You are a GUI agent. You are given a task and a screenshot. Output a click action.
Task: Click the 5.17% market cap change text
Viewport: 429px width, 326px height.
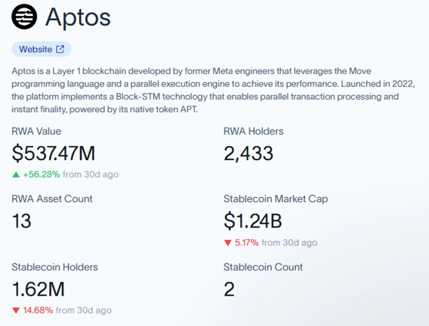pyautogui.click(x=247, y=243)
